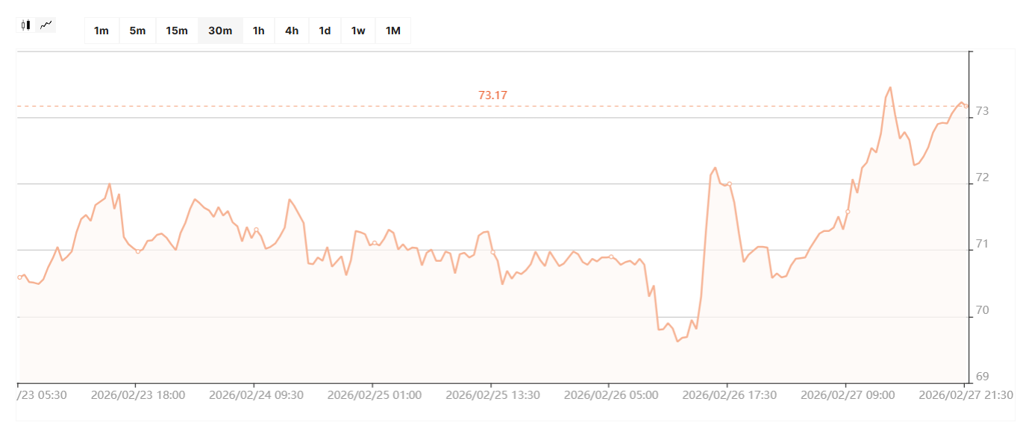Image resolution: width=1020 pixels, height=431 pixels.
Task: Select the 1d timeframe
Action: pyautogui.click(x=325, y=31)
